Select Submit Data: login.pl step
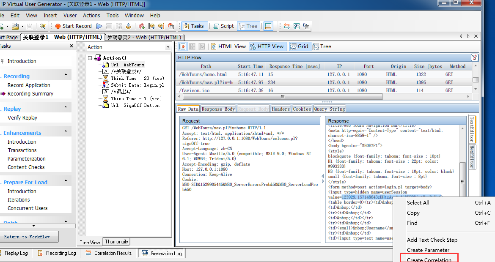Viewport: 495px width, 262px height. pyautogui.click(x=137, y=85)
